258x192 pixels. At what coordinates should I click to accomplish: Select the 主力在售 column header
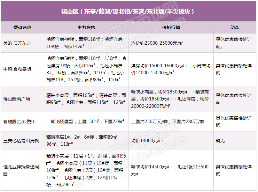(x=86, y=28)
